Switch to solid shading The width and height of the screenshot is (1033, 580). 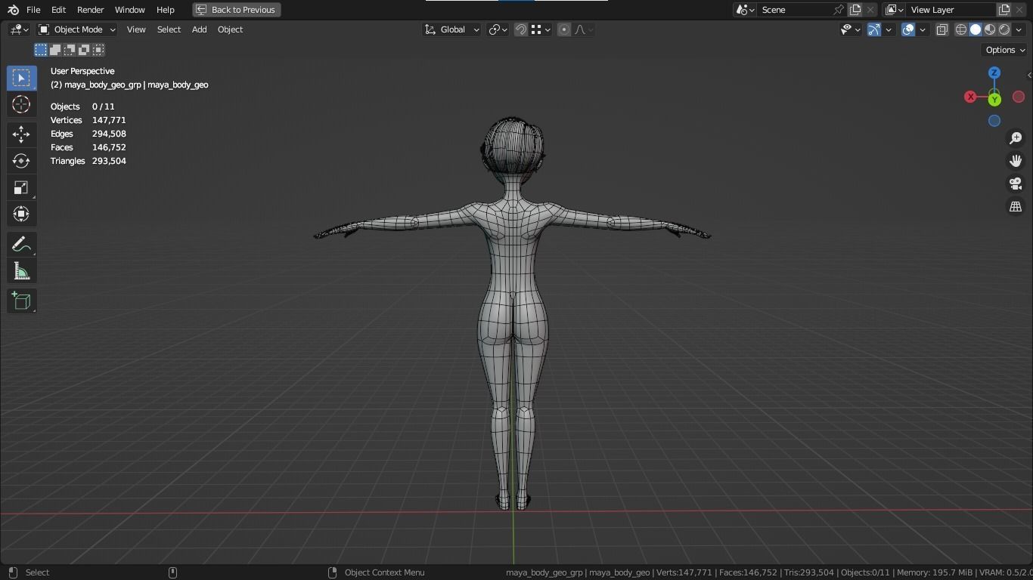click(x=976, y=29)
